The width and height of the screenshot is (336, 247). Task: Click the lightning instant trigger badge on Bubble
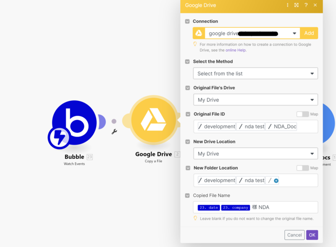[59, 138]
